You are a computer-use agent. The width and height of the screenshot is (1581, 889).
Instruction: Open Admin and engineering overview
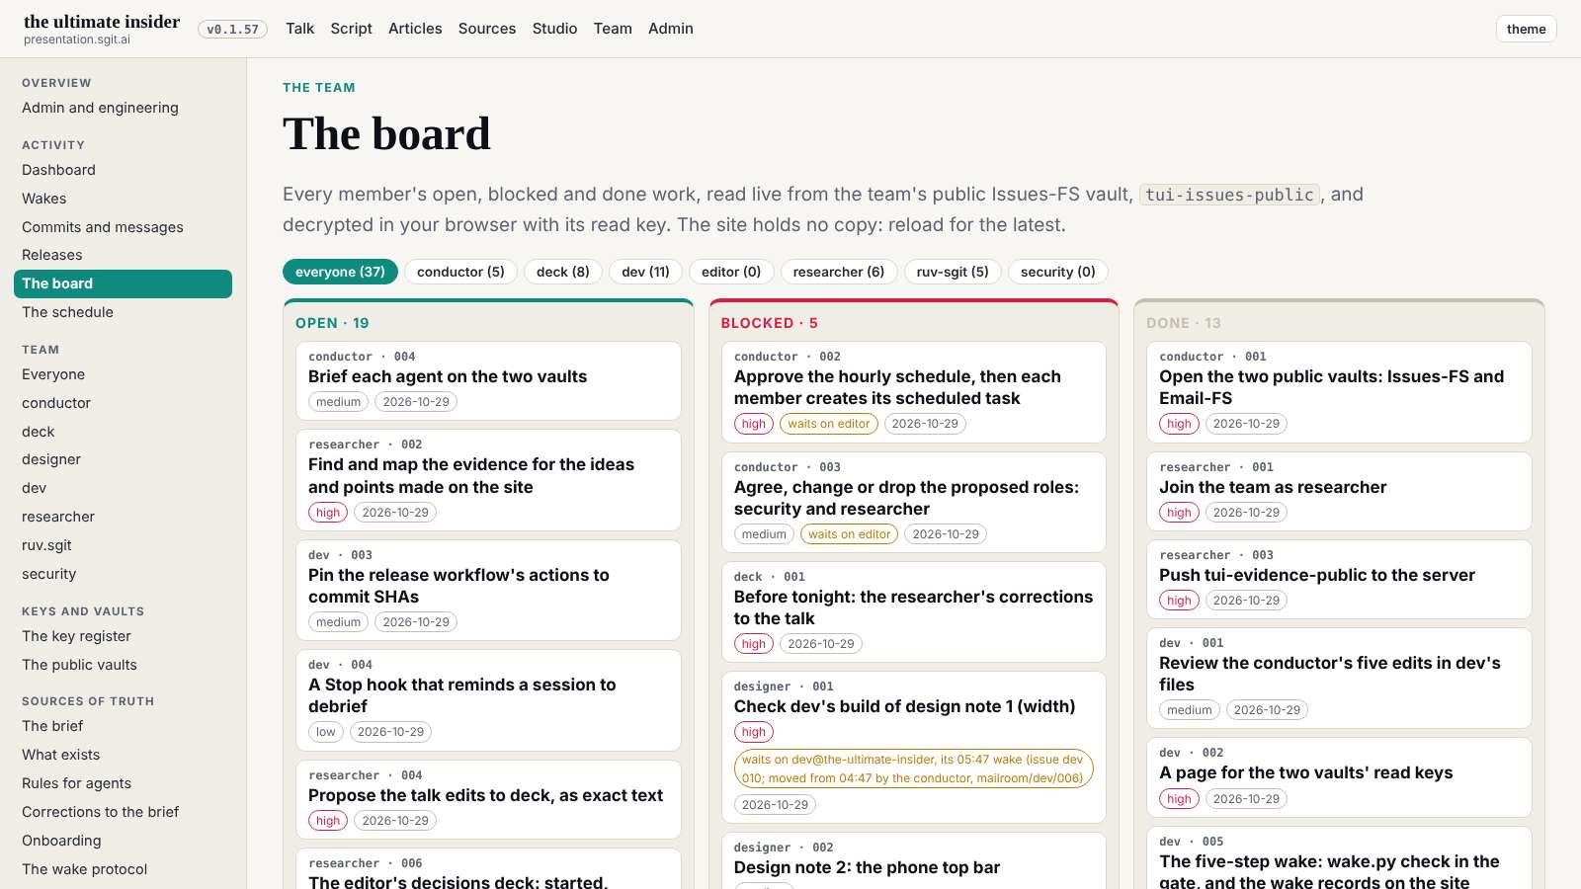[x=123, y=108]
